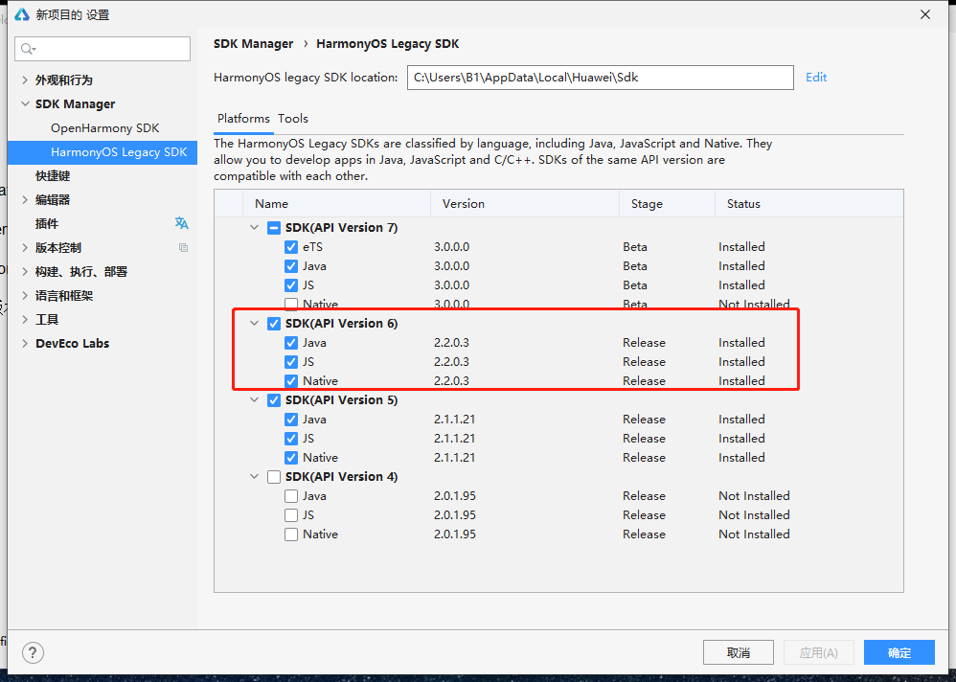Image resolution: width=956 pixels, height=682 pixels.
Task: Uncheck JS 2.1.1.21 checkbox
Action: [291, 439]
